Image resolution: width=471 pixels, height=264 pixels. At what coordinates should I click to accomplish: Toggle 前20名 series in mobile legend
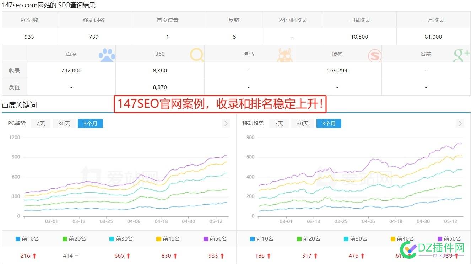[309, 239]
